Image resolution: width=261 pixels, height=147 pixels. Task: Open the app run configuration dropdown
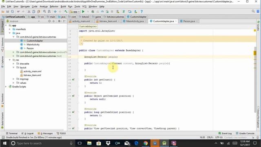point(75,12)
